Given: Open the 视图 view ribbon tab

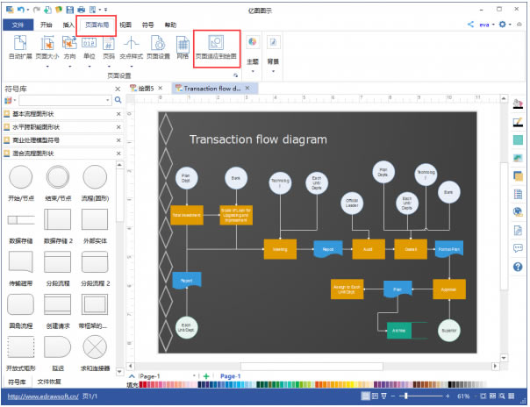Looking at the screenshot, I should (125, 25).
